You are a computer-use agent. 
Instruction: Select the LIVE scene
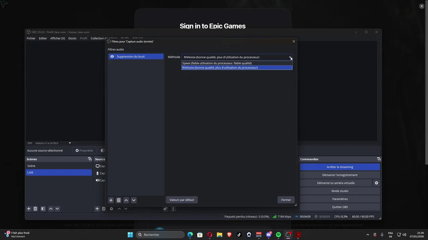pos(59,173)
